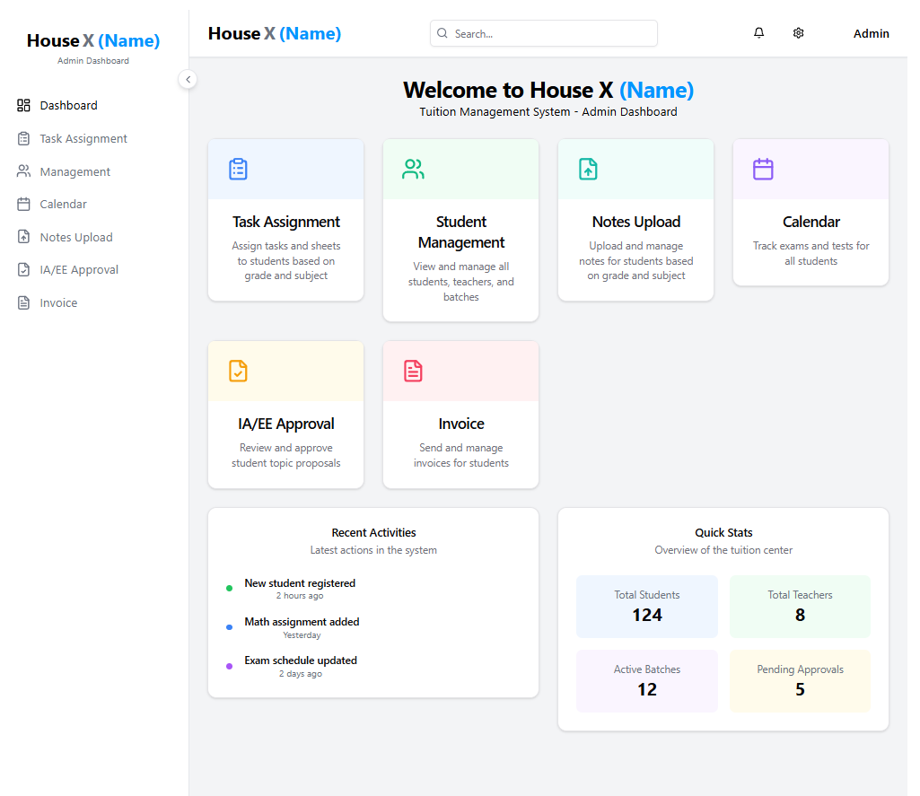Open the IA/EE Approval card title
Image resolution: width=920 pixels, height=796 pixels.
pos(285,424)
